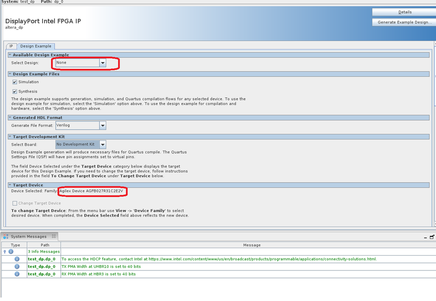Click the Path column header
The width and height of the screenshot is (436, 301).
44,245
